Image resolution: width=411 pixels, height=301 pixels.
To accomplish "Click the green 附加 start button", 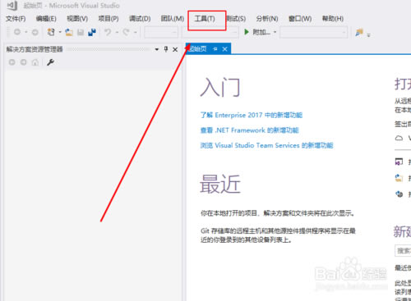I will [256, 32].
